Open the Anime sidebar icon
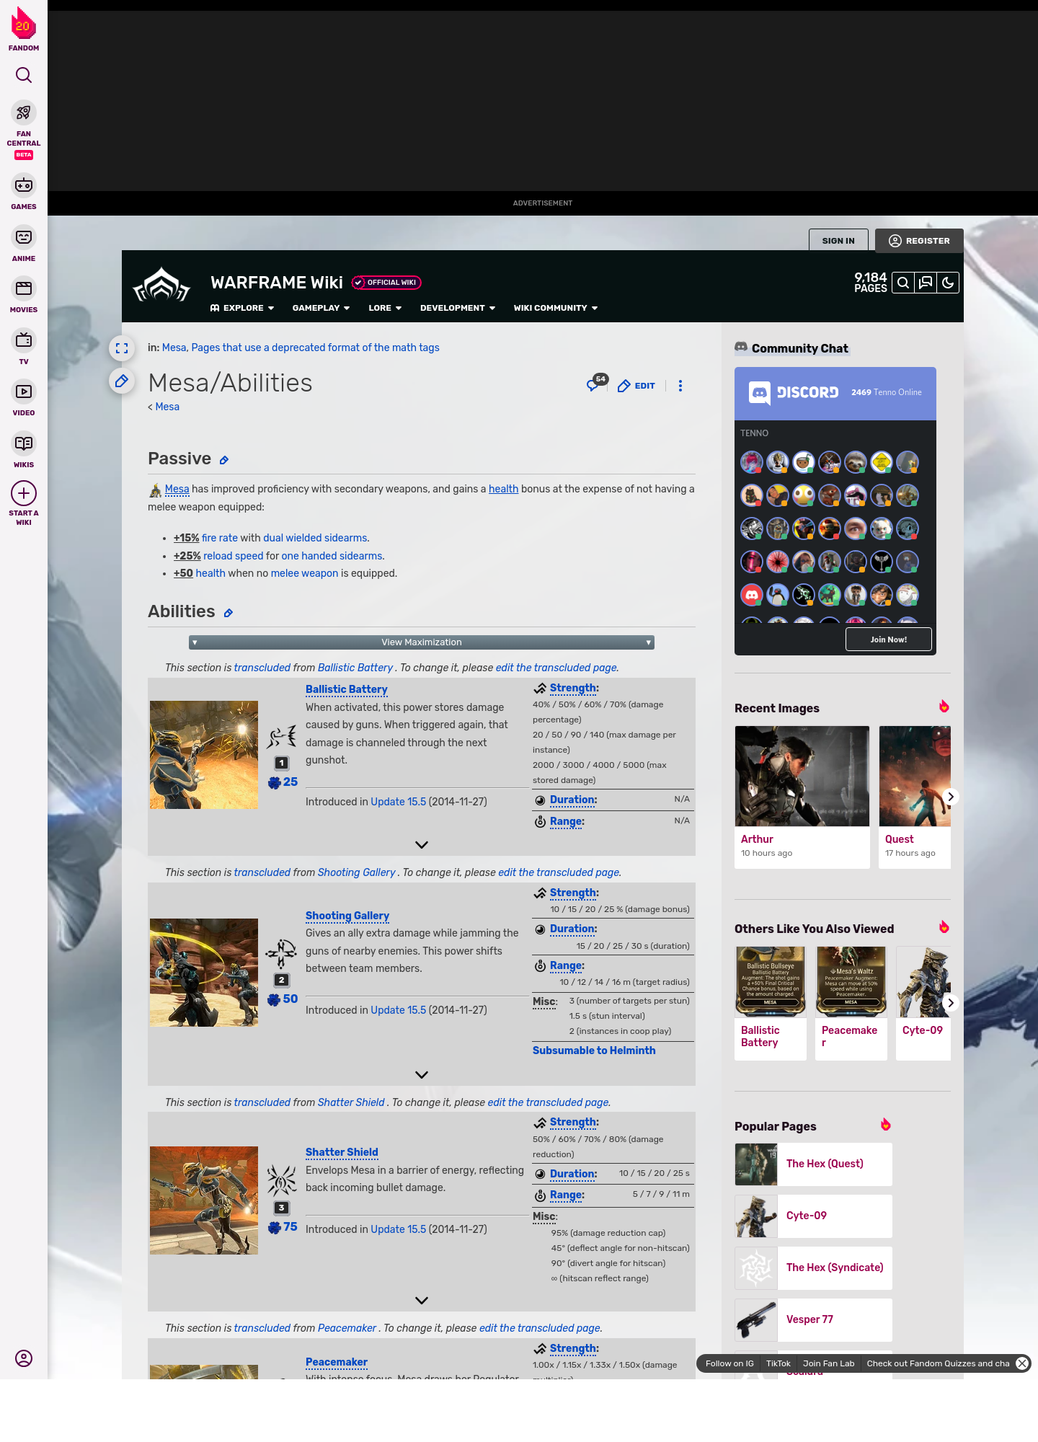The height and width of the screenshot is (1442, 1038). click(x=24, y=237)
